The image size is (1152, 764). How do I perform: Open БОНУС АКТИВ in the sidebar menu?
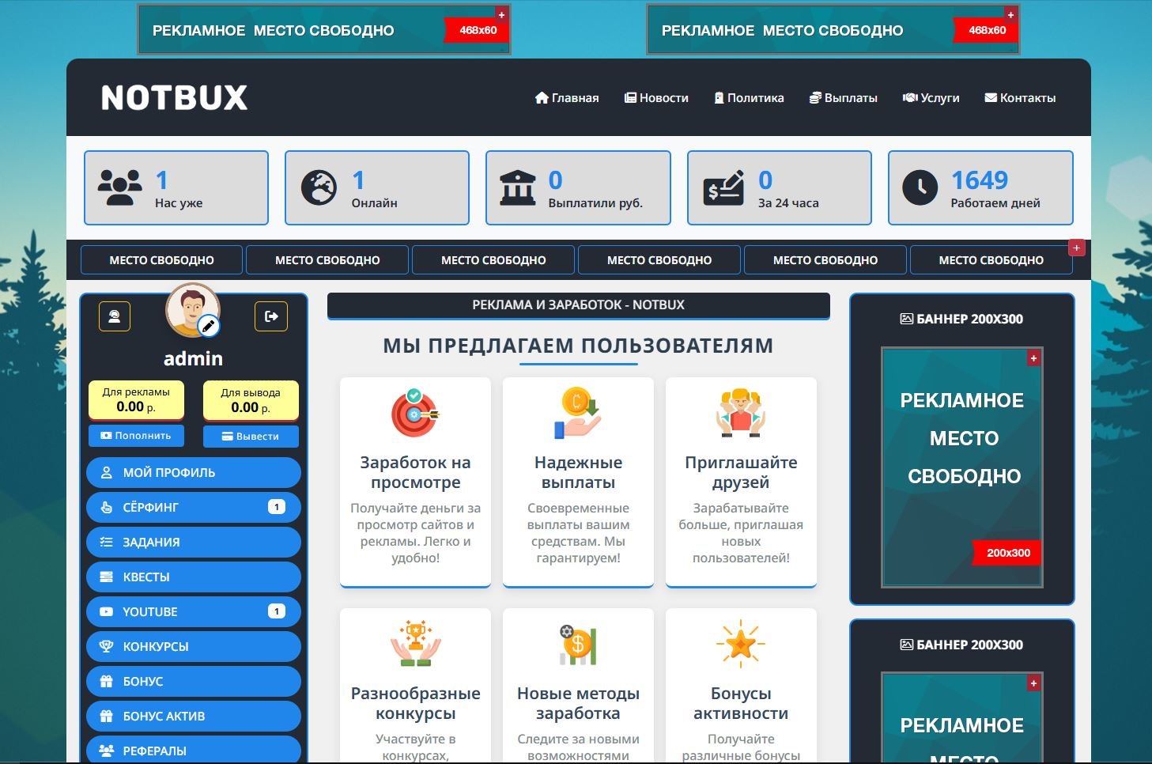(194, 716)
